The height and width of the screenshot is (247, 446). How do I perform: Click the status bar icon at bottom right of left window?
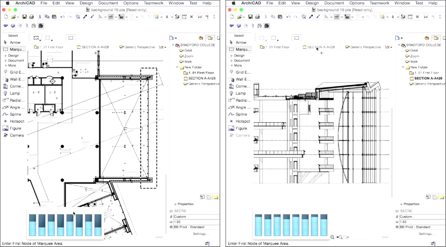pos(208,244)
